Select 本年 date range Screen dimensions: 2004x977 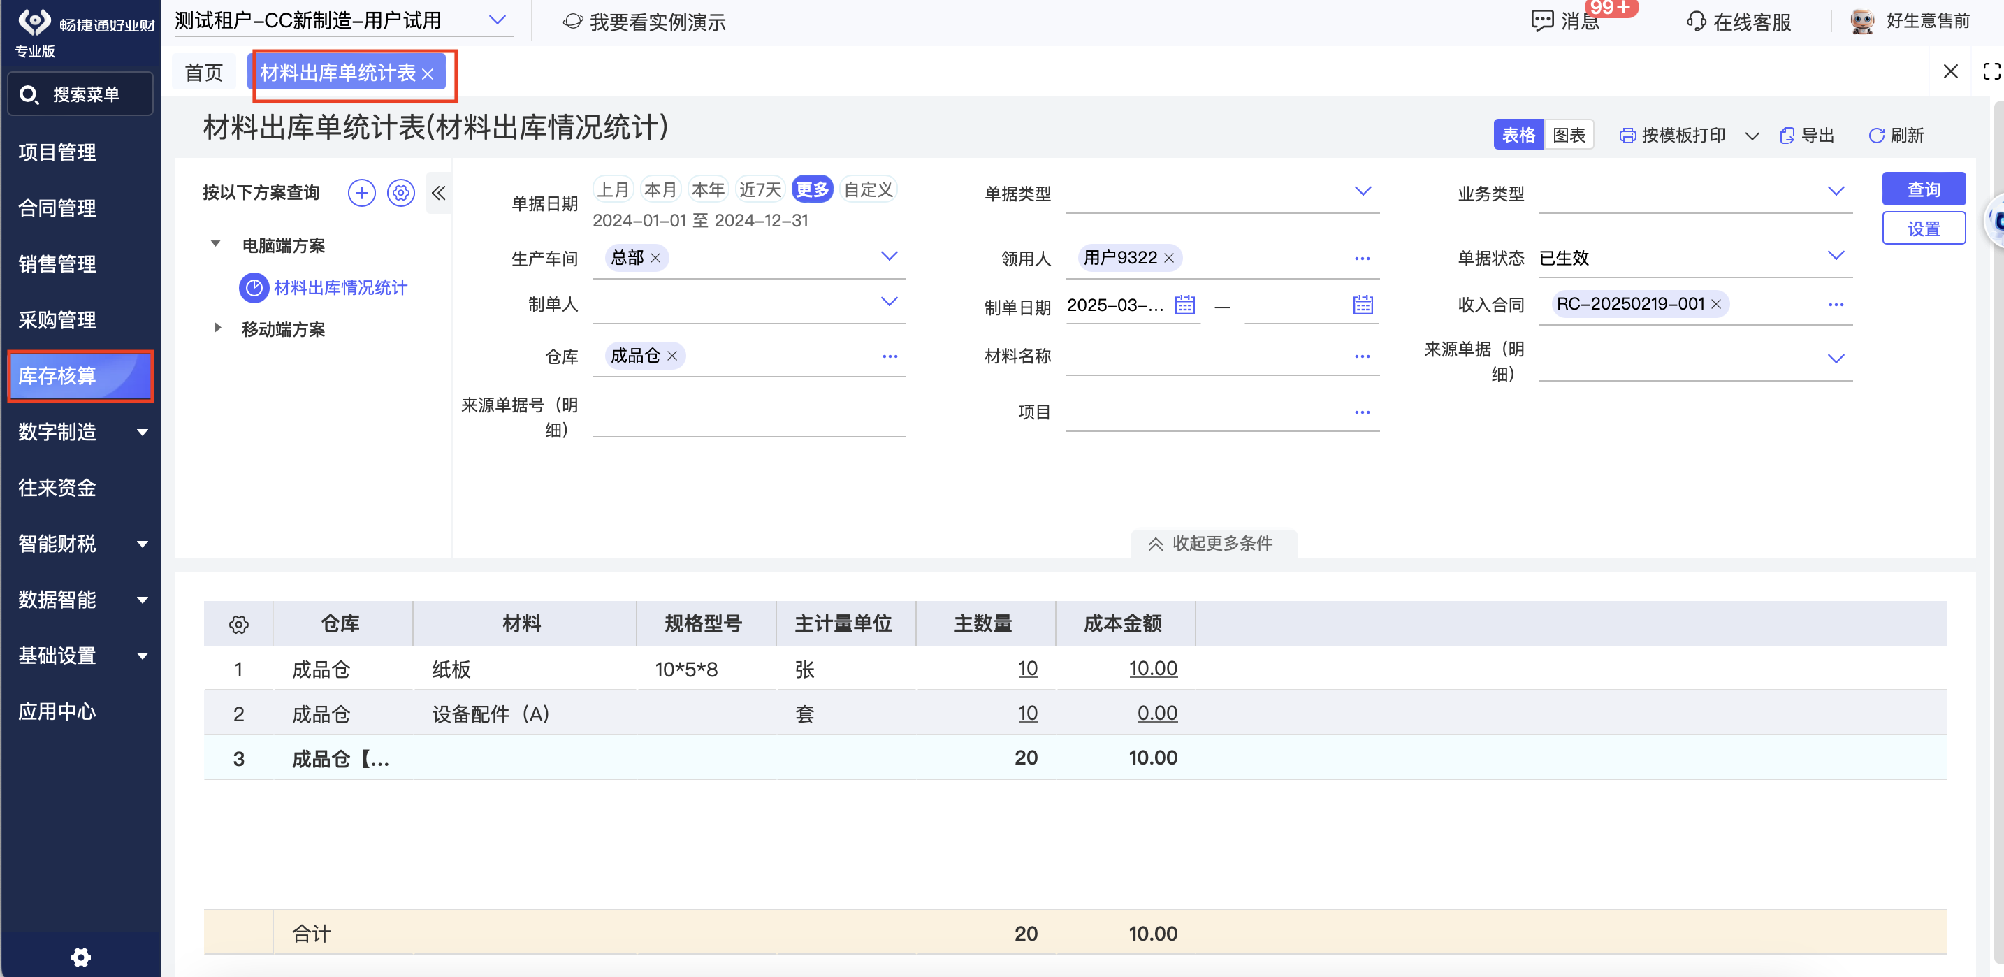click(x=708, y=190)
